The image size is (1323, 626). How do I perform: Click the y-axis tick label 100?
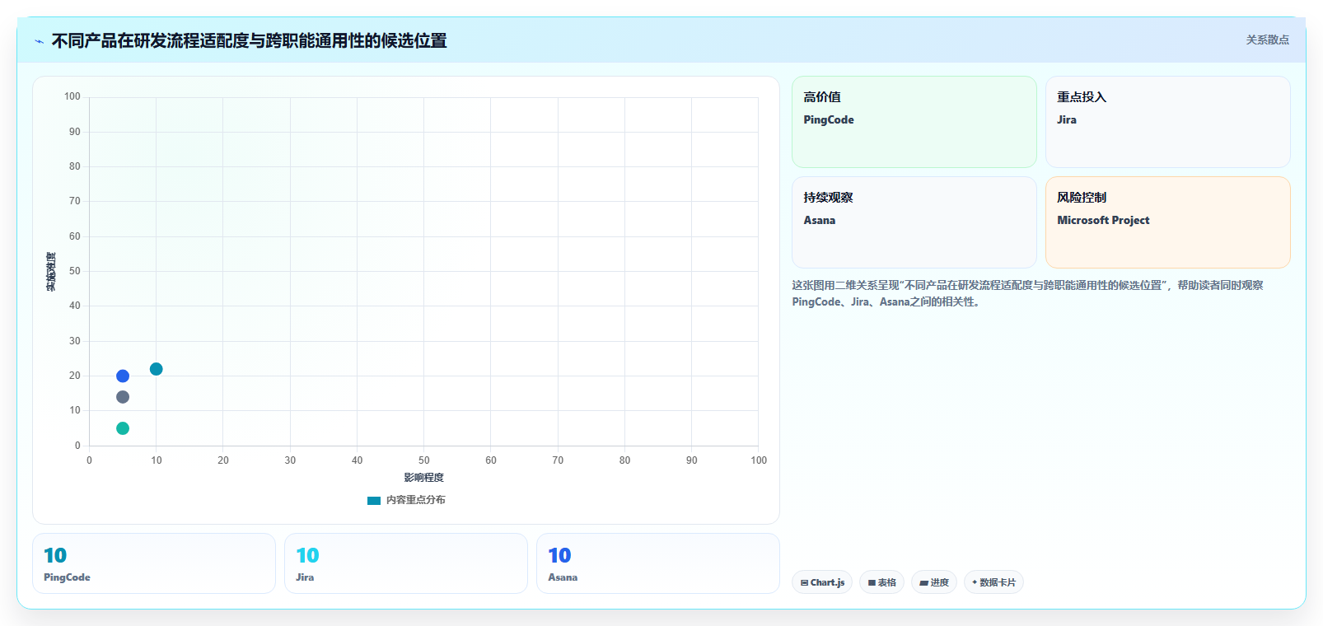72,96
